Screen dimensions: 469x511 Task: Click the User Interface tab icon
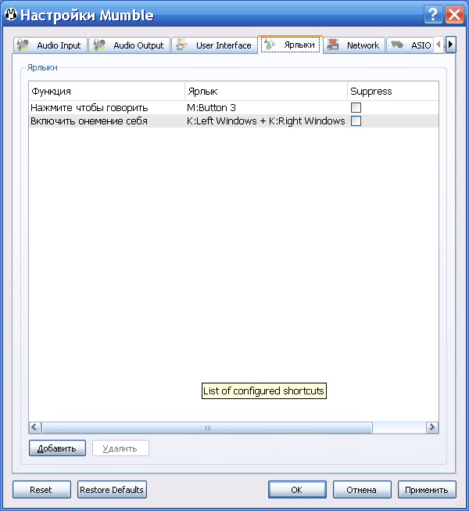click(x=181, y=45)
